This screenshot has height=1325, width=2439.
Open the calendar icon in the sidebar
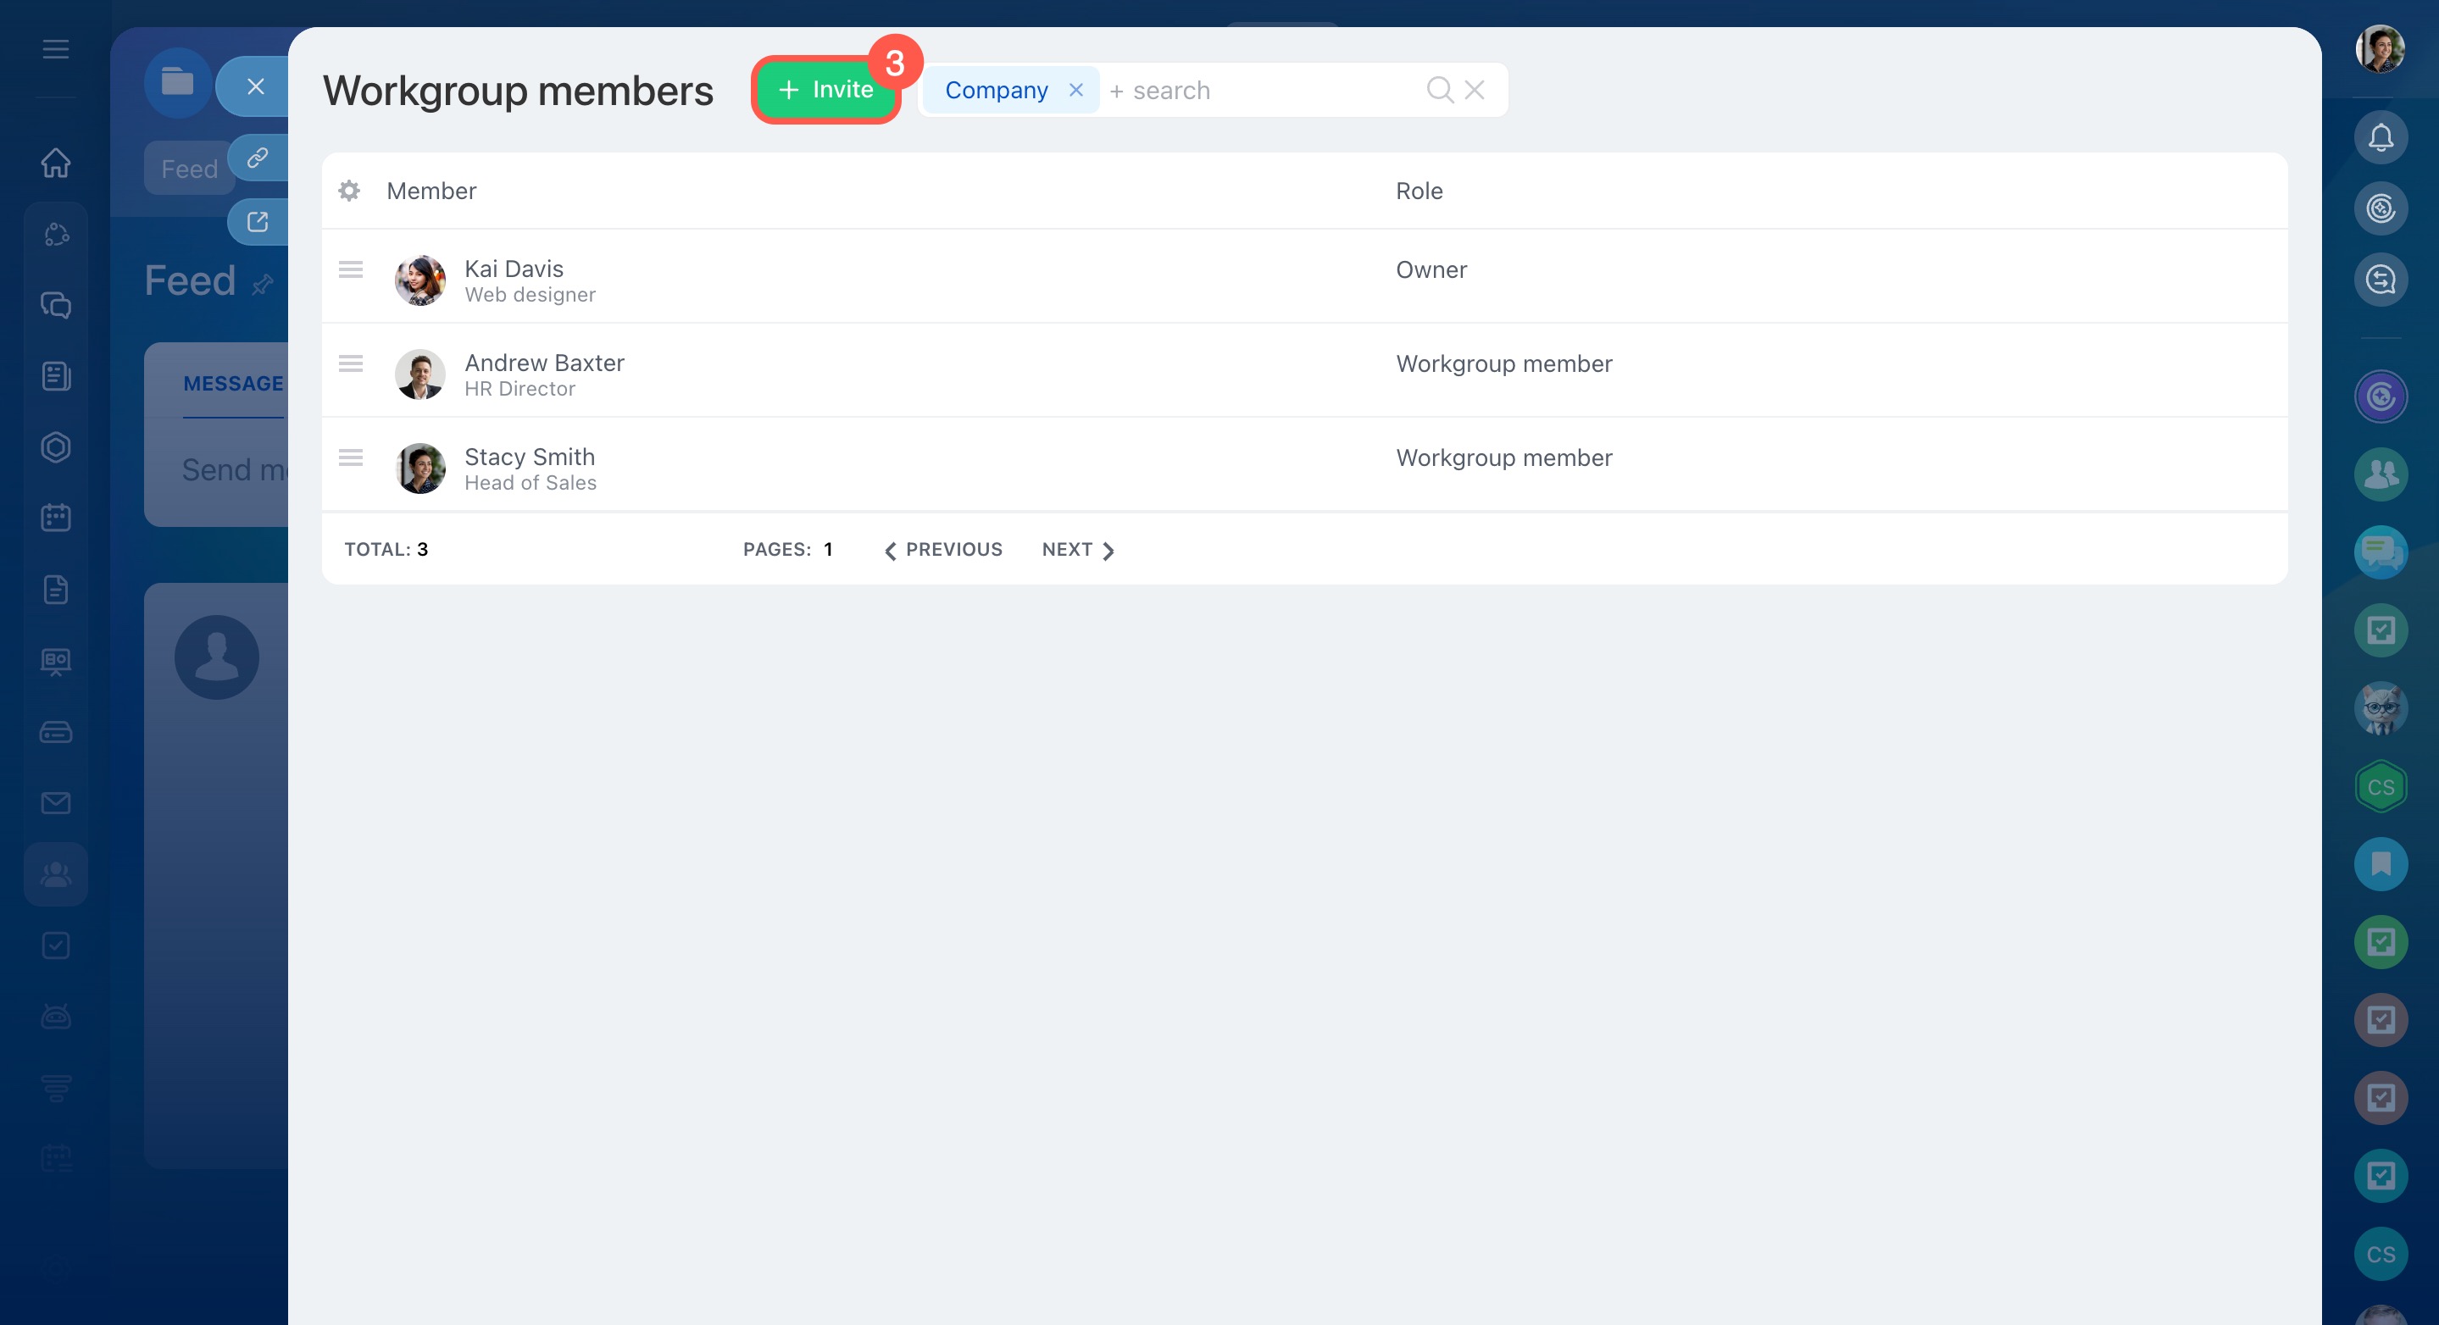click(x=56, y=518)
